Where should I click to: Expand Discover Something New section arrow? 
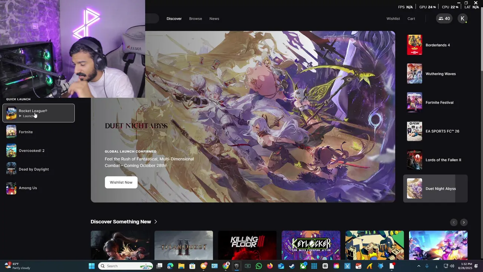(155, 222)
